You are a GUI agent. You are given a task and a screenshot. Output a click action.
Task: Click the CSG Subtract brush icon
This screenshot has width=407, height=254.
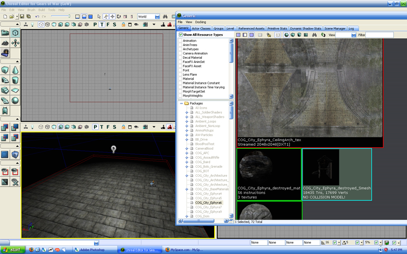(x=15, y=128)
